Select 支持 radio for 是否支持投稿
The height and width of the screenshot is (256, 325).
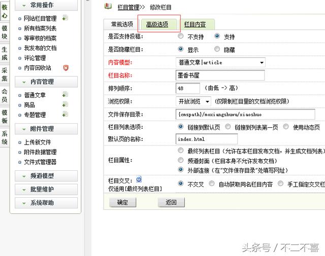click(x=217, y=36)
